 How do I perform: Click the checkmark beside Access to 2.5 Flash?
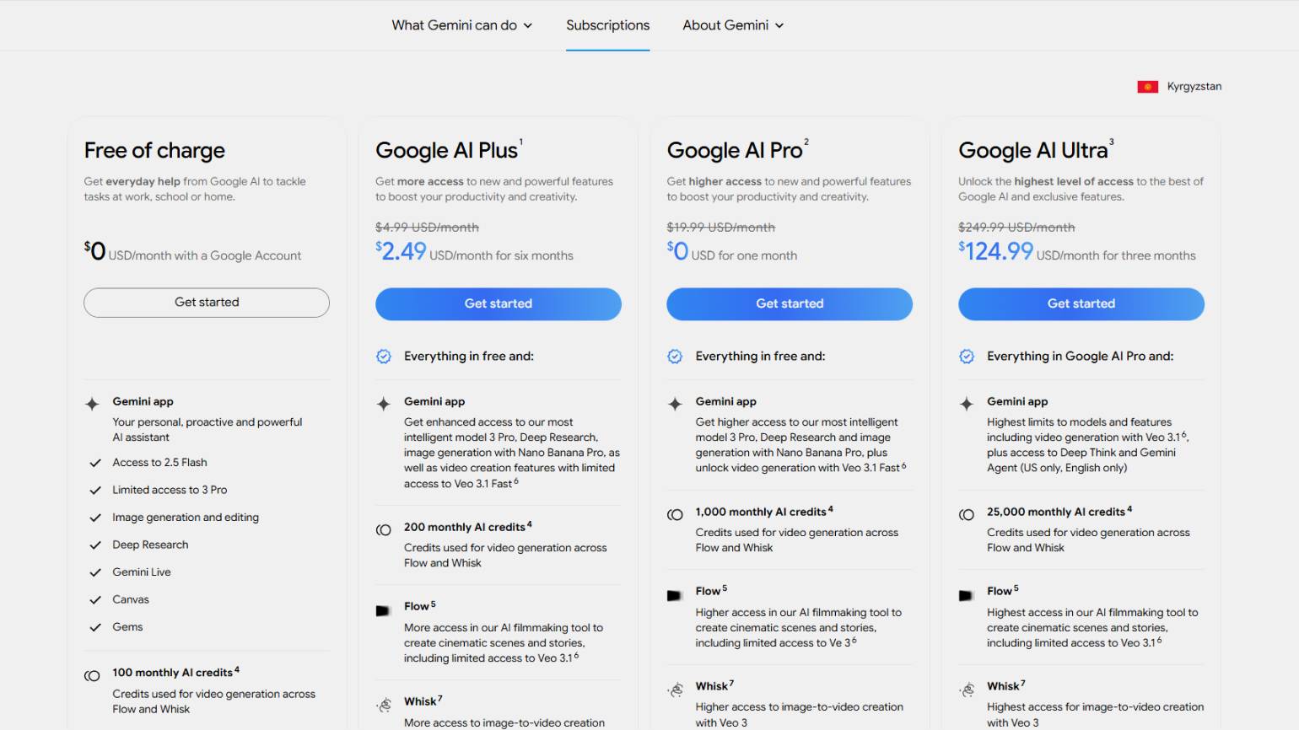(x=95, y=463)
